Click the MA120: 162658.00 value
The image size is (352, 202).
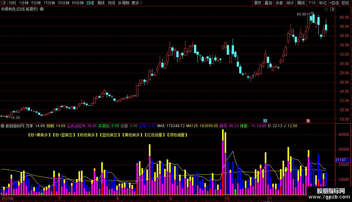202,126
